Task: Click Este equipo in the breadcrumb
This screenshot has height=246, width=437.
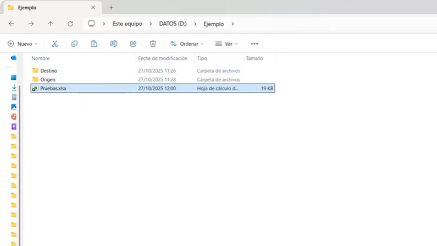Action: click(128, 24)
